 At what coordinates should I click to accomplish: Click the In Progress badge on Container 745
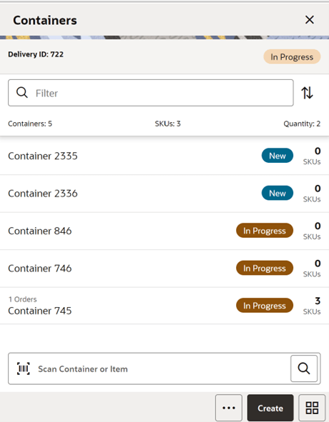(x=265, y=306)
